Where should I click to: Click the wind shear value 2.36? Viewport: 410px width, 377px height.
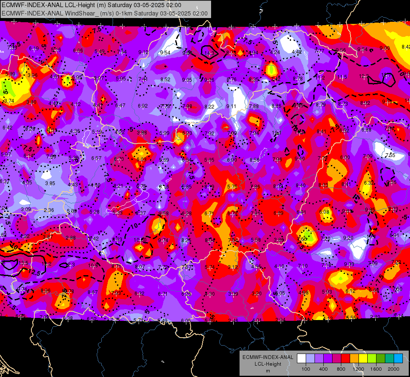49,210
